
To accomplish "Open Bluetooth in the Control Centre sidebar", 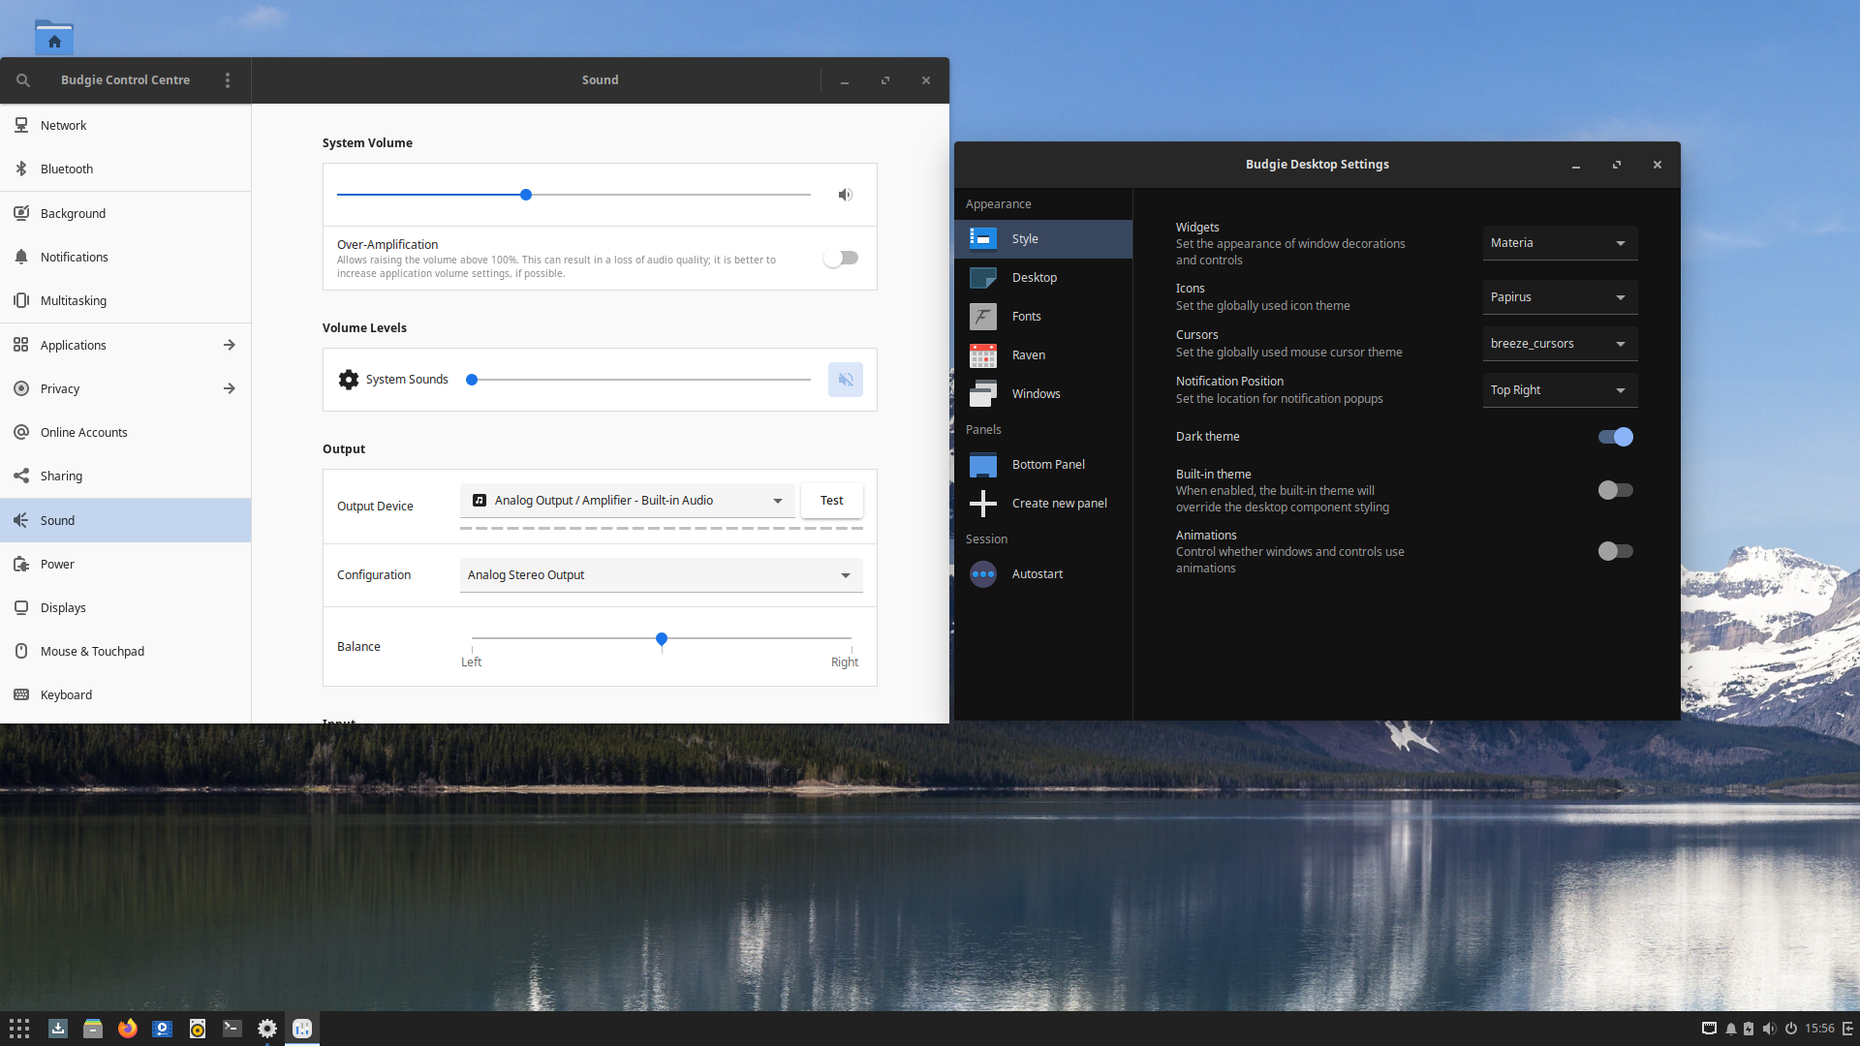I will pos(126,169).
